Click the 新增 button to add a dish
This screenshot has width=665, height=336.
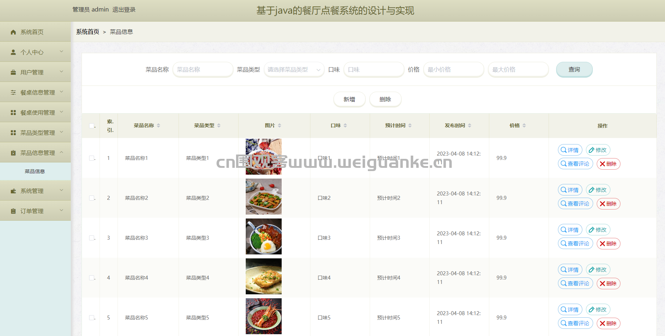coord(349,100)
